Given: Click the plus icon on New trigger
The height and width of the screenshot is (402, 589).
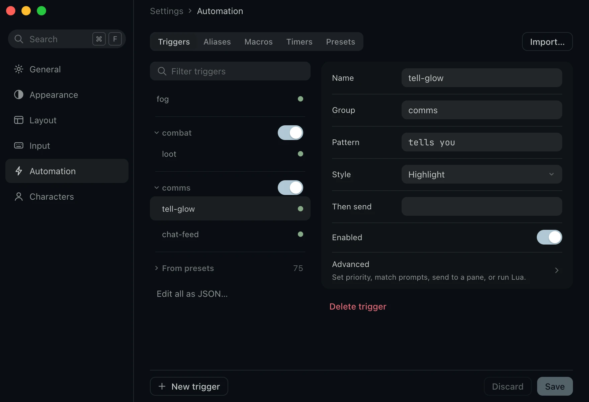Looking at the screenshot, I should point(162,387).
